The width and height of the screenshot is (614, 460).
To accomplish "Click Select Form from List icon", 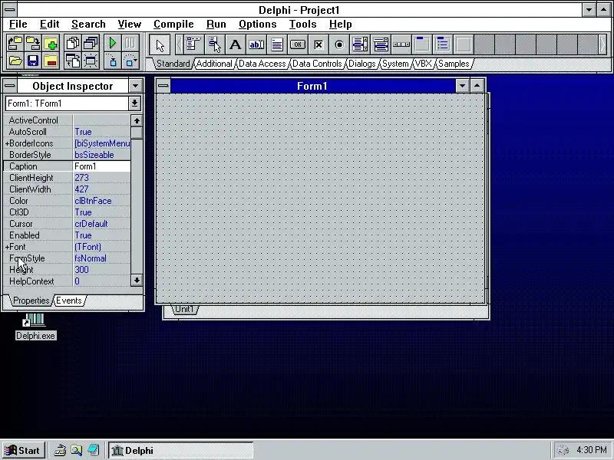I will (x=91, y=43).
